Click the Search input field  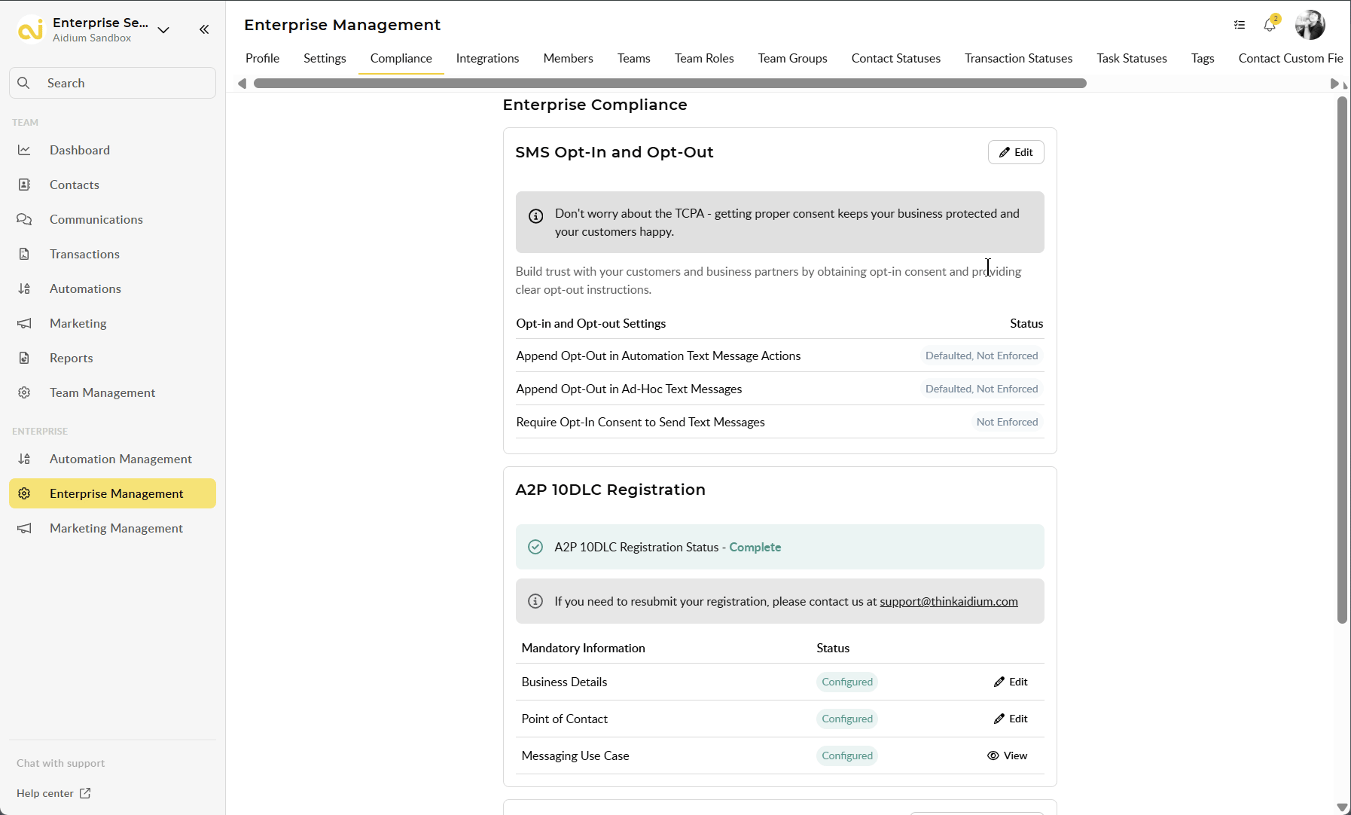(113, 83)
